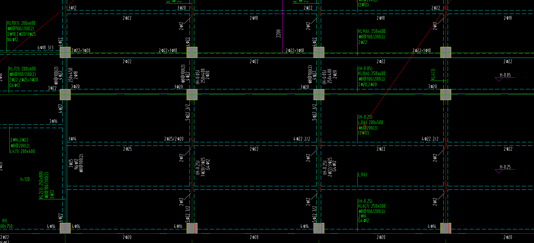Select the vertical "3Φ20/3Φ25" rebar text

pyautogui.click(x=203, y=167)
